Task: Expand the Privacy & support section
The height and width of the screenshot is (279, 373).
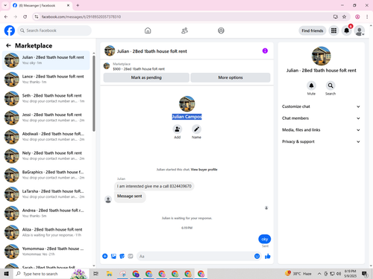Action: coord(321,141)
